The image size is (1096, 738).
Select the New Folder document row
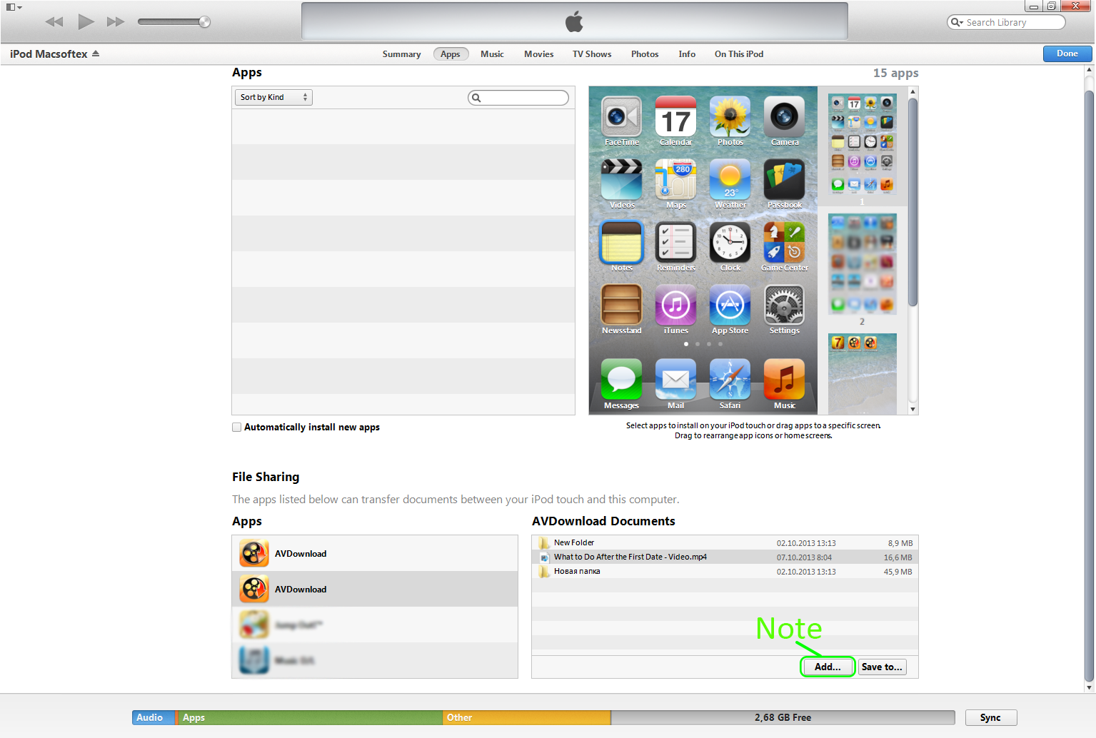pyautogui.click(x=725, y=543)
